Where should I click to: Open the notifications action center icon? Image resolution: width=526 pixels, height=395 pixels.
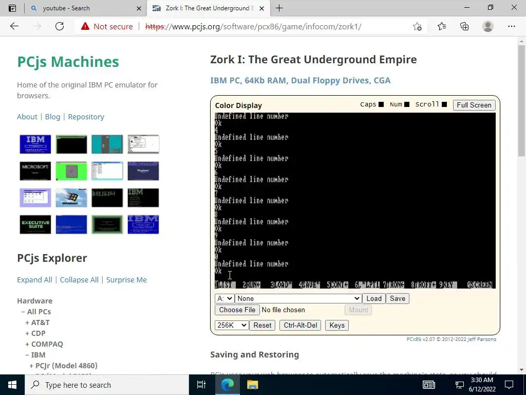click(509, 385)
